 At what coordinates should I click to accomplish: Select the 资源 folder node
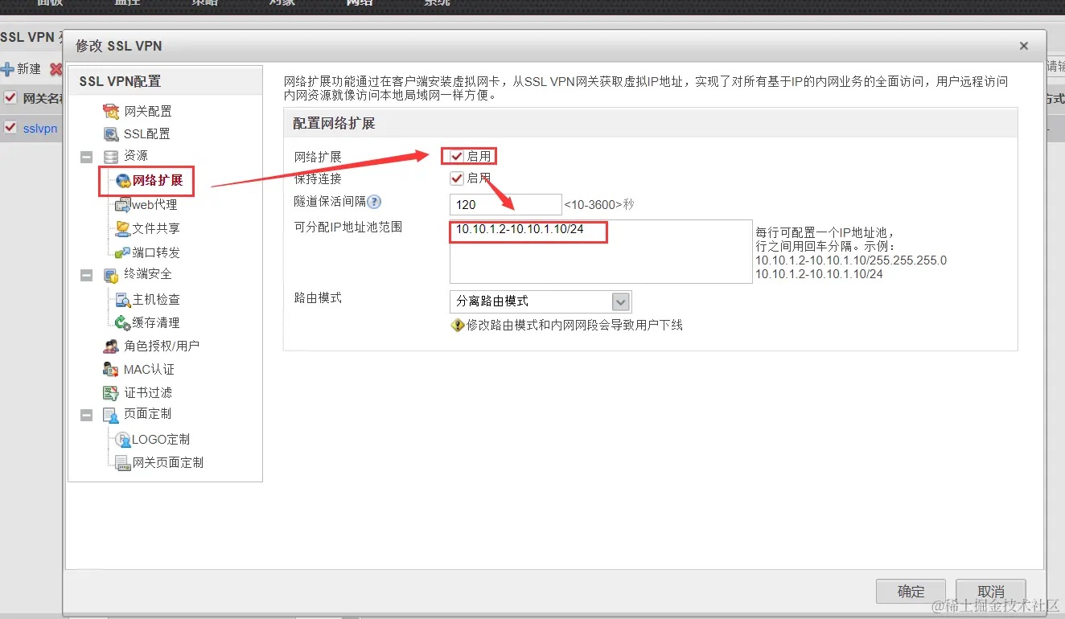[125, 155]
